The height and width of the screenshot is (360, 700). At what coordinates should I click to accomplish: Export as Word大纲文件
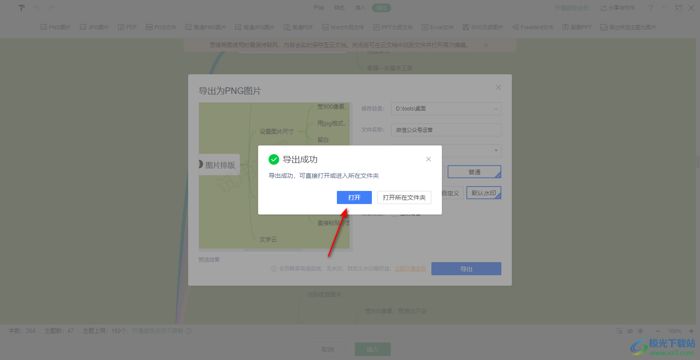tap(343, 27)
